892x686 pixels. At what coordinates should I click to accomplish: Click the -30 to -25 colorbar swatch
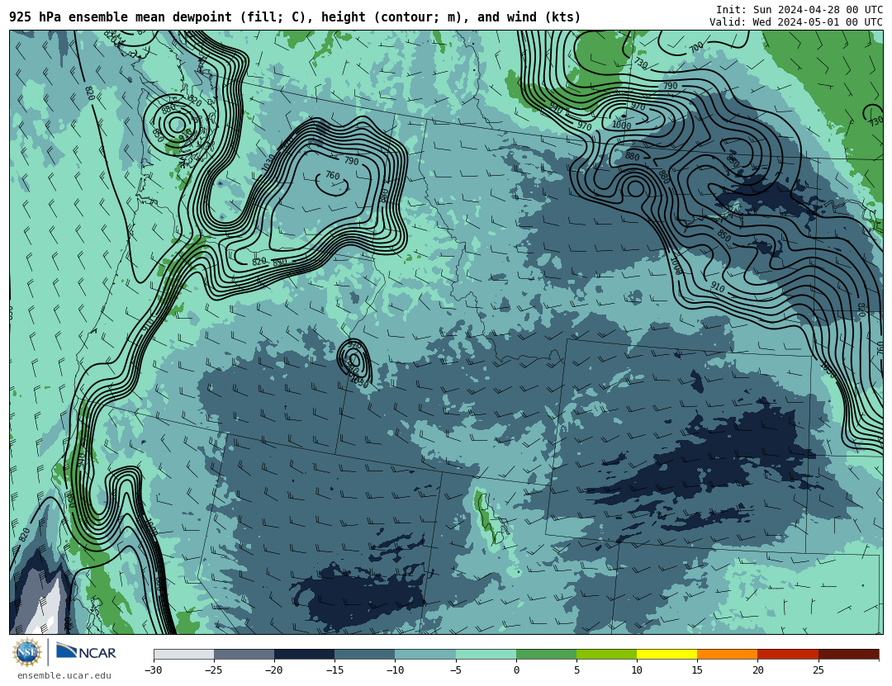[x=183, y=654]
